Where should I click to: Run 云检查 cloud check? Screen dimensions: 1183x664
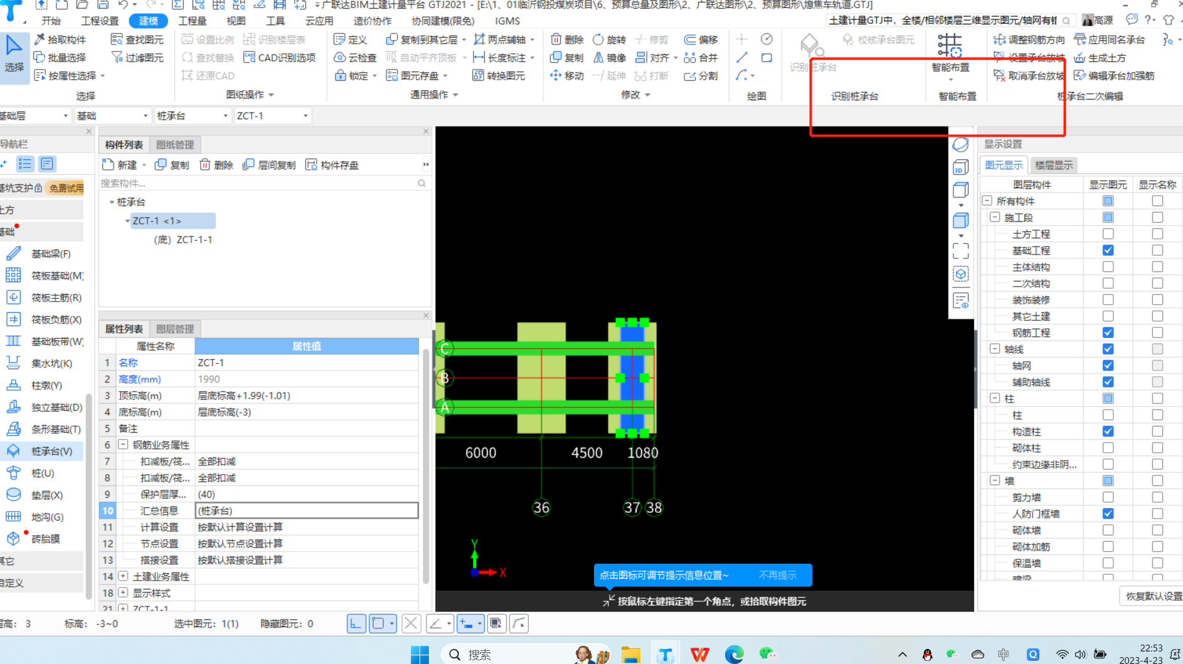click(355, 58)
